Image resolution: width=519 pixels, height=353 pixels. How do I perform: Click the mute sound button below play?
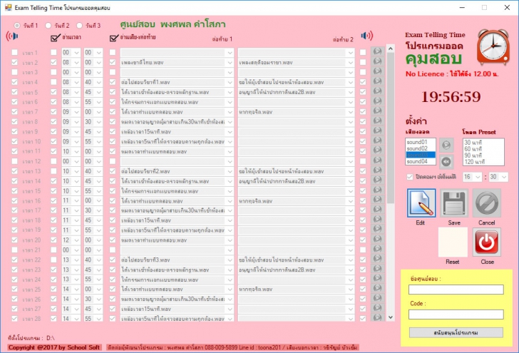click(446, 162)
